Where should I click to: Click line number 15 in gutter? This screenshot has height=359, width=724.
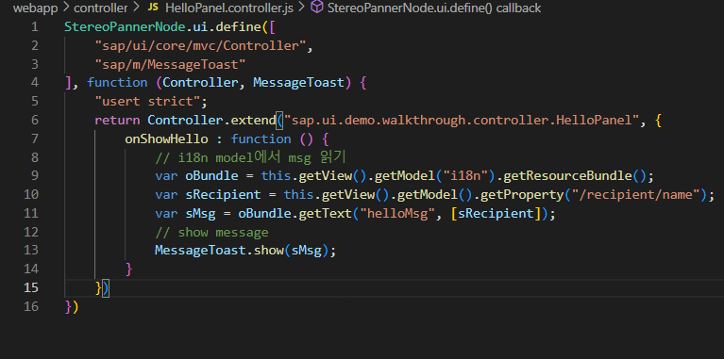(x=31, y=287)
